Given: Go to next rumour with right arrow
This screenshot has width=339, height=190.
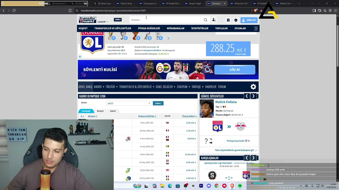Looking at the screenshot, I should point(253,96).
